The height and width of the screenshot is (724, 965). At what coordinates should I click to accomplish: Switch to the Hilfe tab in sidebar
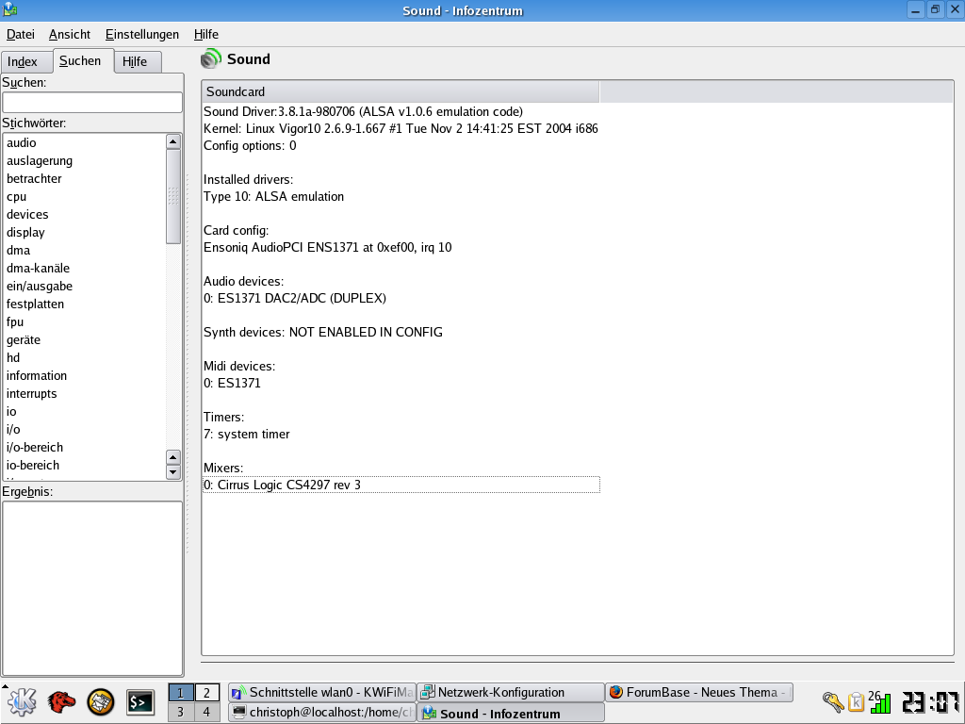tap(138, 61)
